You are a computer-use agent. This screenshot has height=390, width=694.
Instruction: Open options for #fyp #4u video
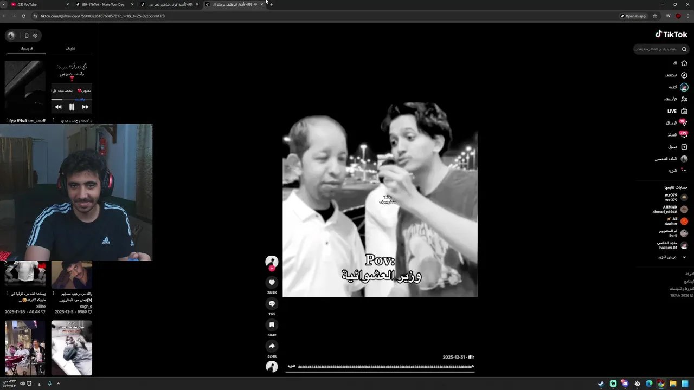7,120
